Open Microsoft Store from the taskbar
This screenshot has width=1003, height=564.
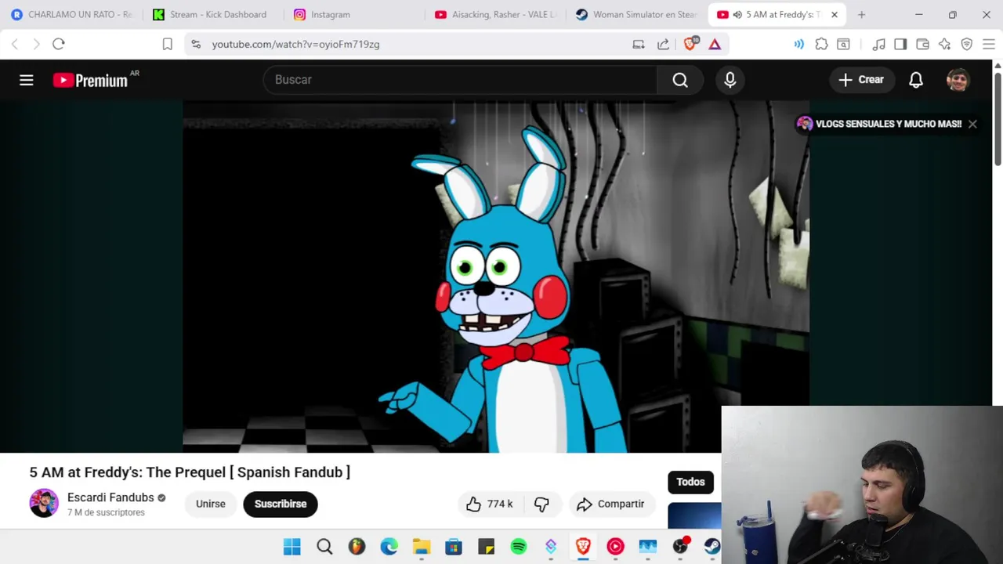[454, 547]
